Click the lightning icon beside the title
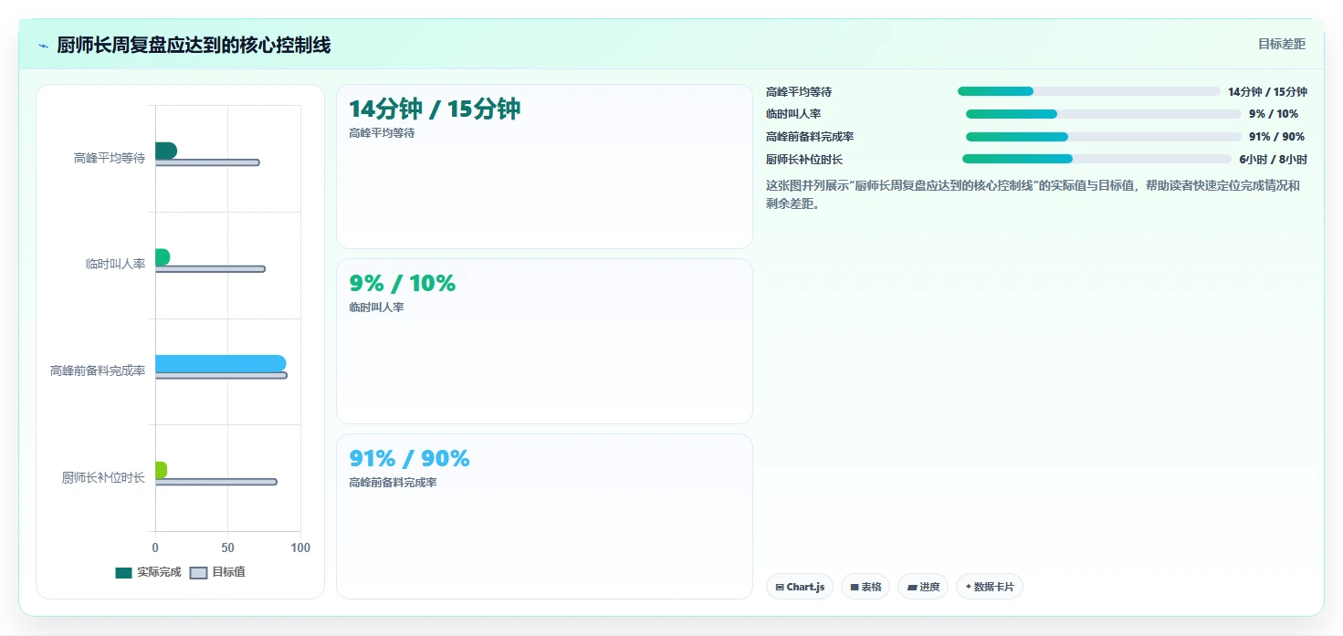 [x=43, y=46]
